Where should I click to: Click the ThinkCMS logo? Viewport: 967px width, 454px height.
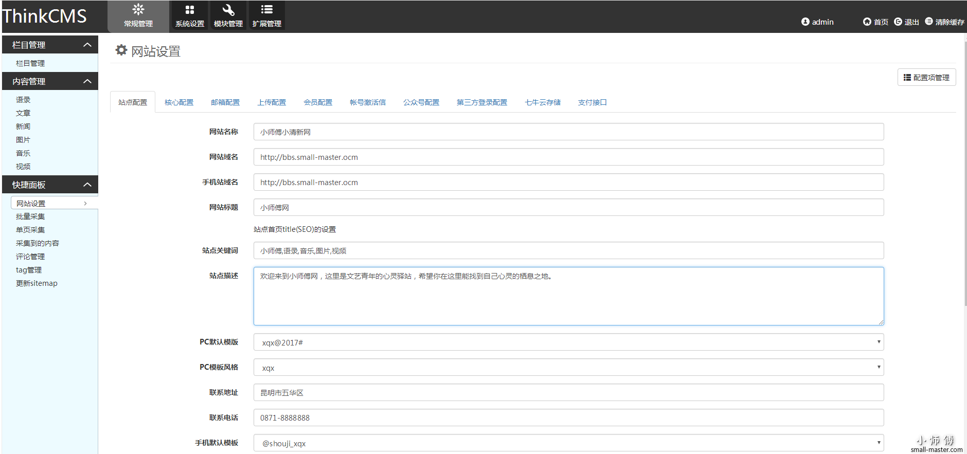(x=44, y=16)
